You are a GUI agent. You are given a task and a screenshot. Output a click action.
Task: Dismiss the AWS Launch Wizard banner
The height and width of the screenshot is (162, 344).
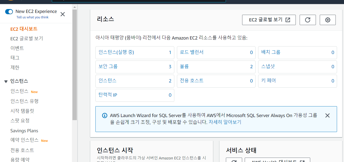coord(327,115)
